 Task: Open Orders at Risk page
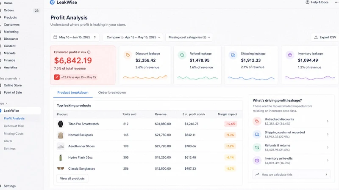point(14,126)
